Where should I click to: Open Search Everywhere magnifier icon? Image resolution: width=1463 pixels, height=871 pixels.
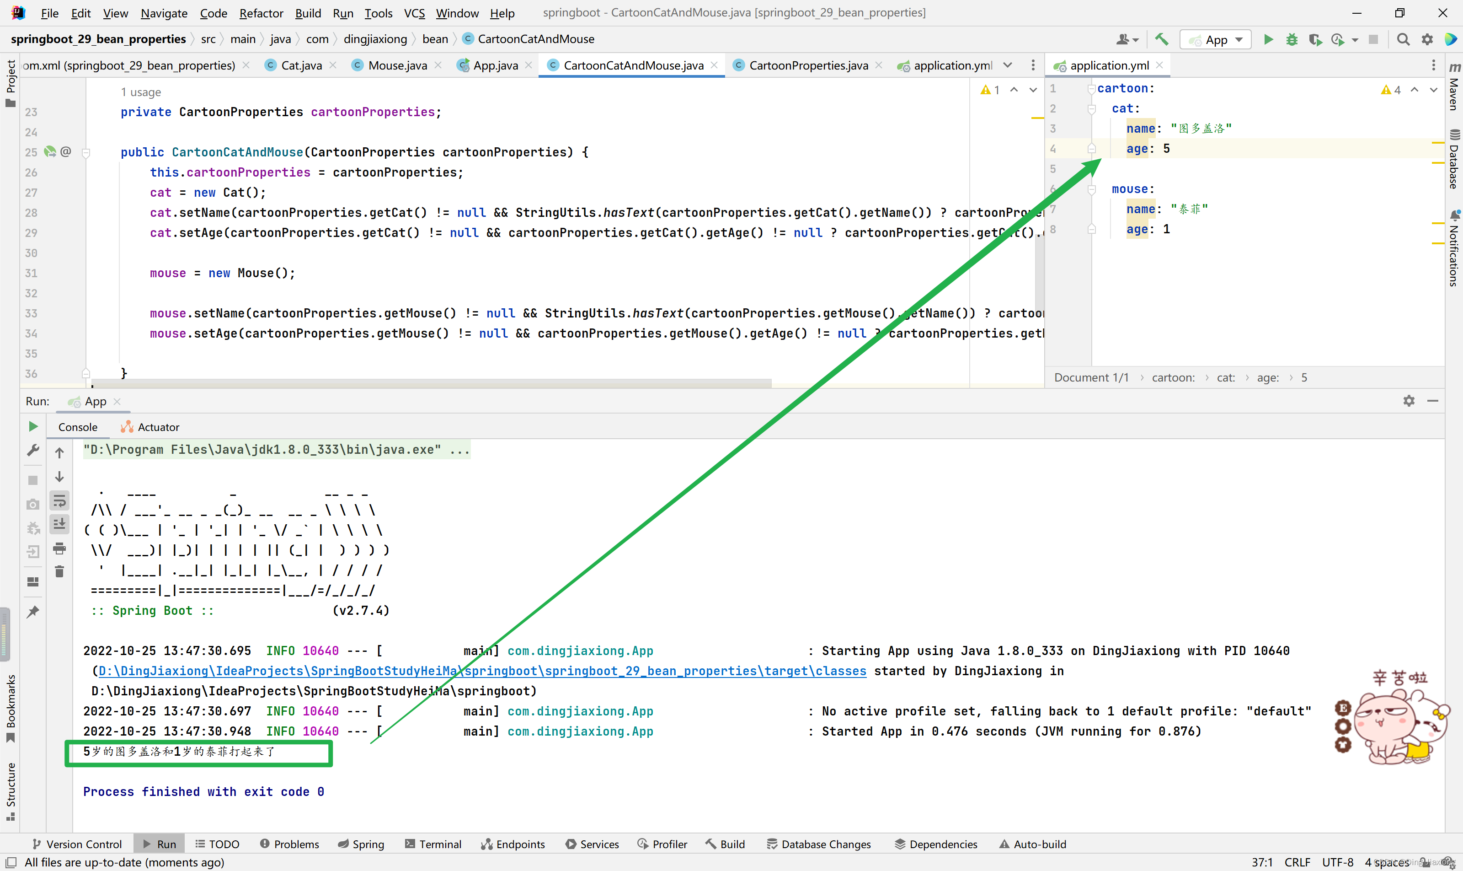pos(1403,39)
